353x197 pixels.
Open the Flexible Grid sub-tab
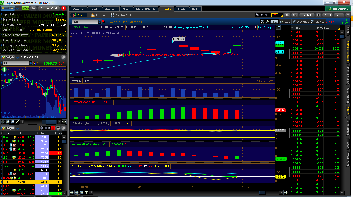(x=121, y=15)
